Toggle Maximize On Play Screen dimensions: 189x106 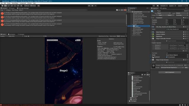click(x=104, y=36)
